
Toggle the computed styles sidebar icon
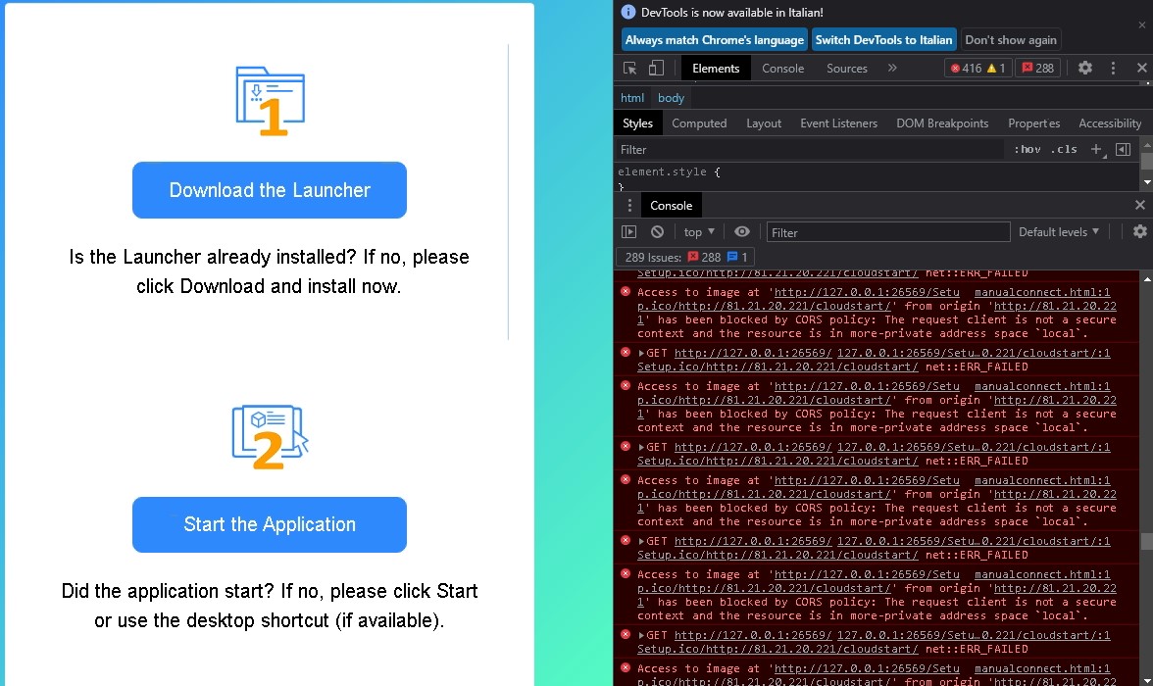[1123, 150]
